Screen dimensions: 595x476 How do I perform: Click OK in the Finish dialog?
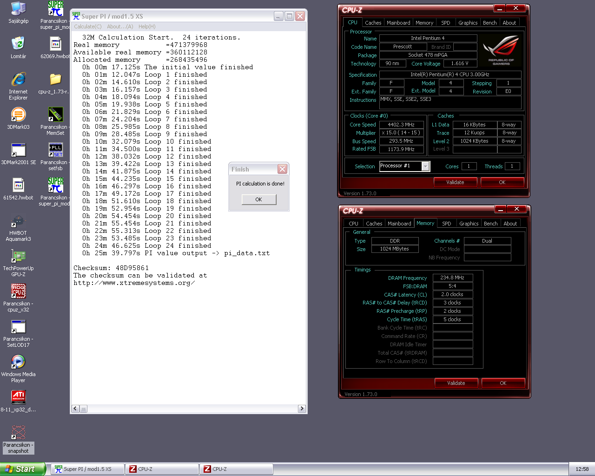click(259, 199)
